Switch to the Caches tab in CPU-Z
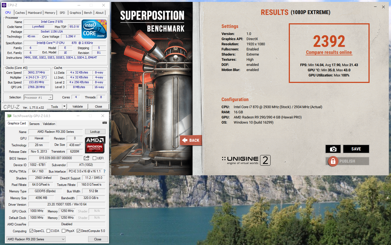Screen dimensions: 391x245 click(x=20, y=13)
